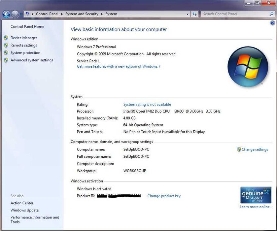Open Device Manager link
This screenshot has height=231, width=277.
(x=24, y=38)
